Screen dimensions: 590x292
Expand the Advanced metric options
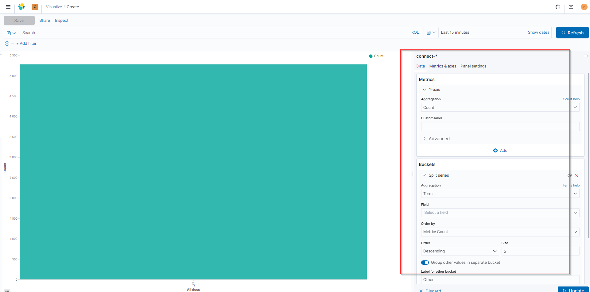click(424, 139)
